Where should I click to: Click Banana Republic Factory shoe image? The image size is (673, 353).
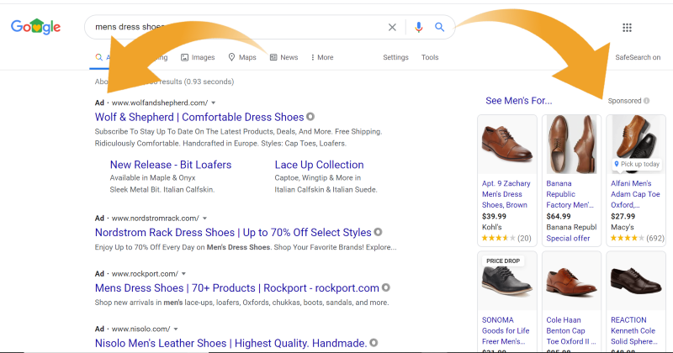pyautogui.click(x=571, y=145)
